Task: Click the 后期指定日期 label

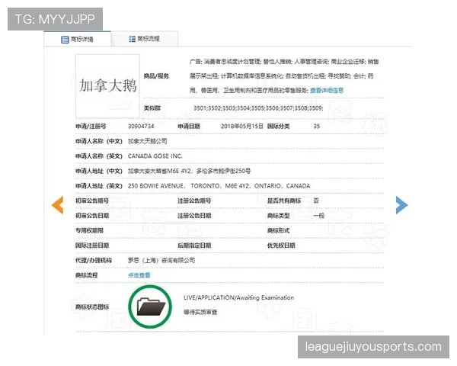Action: [x=194, y=246]
